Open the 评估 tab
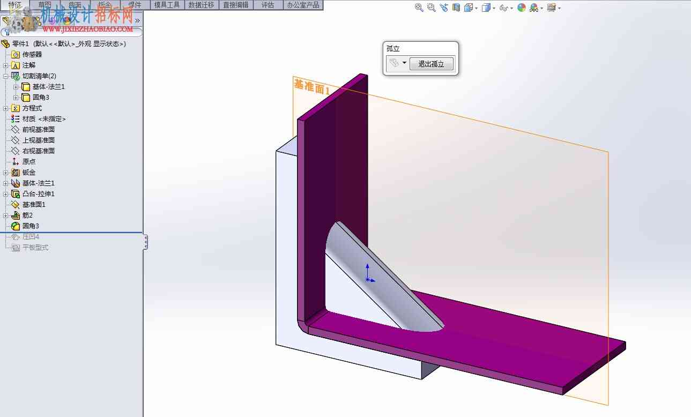 [268, 5]
